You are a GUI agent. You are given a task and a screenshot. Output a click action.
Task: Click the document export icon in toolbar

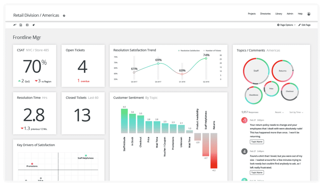(x=21, y=25)
